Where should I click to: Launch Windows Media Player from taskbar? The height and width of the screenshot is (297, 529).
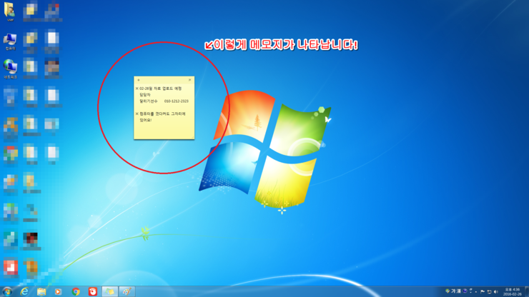click(x=58, y=291)
